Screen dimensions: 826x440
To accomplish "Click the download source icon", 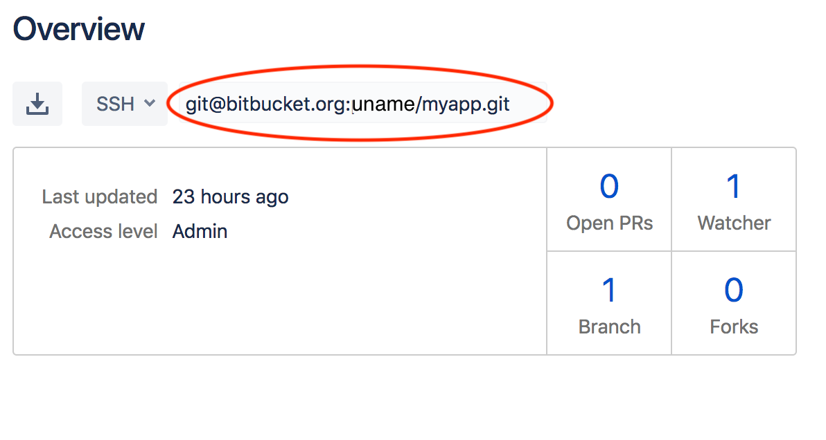I will pos(37,103).
